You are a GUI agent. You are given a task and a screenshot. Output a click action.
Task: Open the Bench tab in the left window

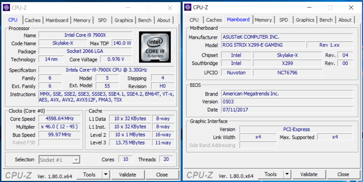click(x=145, y=20)
